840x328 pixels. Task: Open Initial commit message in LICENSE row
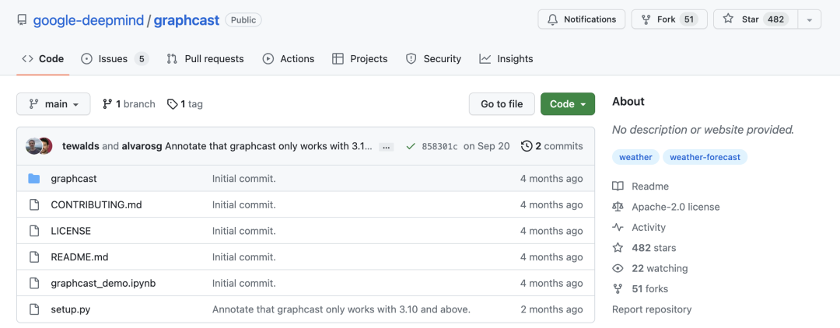243,231
